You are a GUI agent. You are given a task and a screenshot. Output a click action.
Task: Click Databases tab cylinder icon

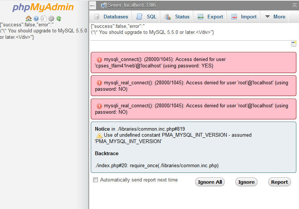coord(97,17)
